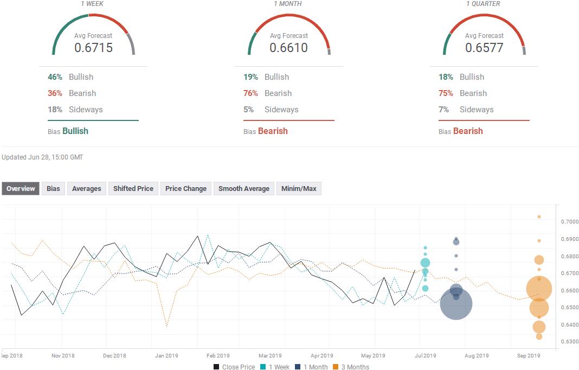Toggle Close Price series in legend
The height and width of the screenshot is (370, 579).
tap(234, 367)
